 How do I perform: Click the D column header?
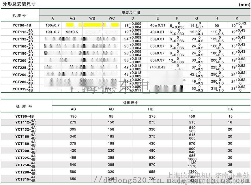click(133, 18)
